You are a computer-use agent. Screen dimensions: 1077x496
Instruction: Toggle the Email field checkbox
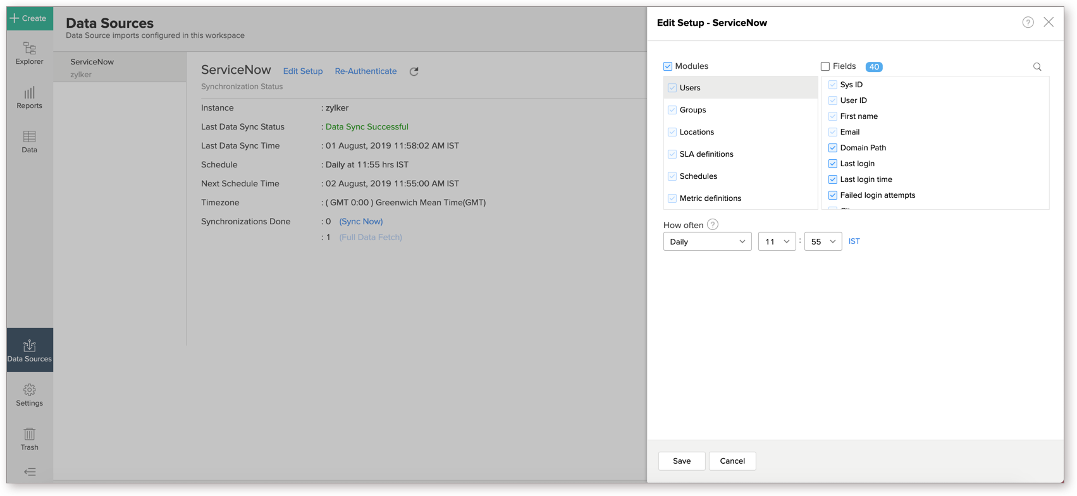point(833,132)
